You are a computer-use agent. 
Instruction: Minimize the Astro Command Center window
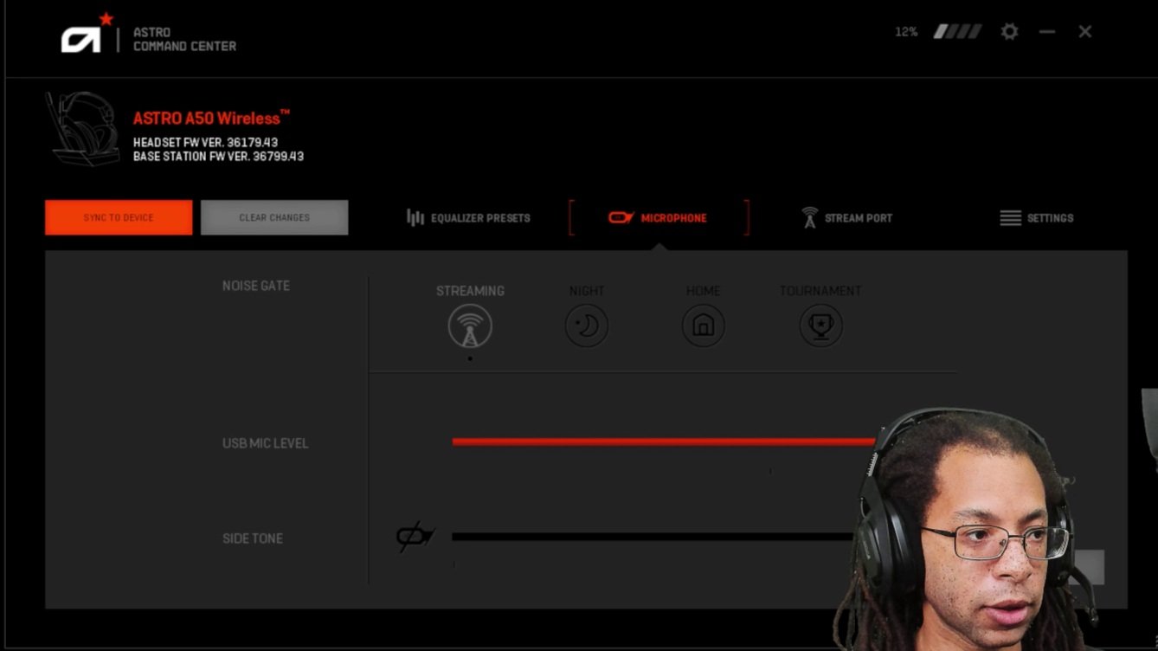[x=1047, y=31]
